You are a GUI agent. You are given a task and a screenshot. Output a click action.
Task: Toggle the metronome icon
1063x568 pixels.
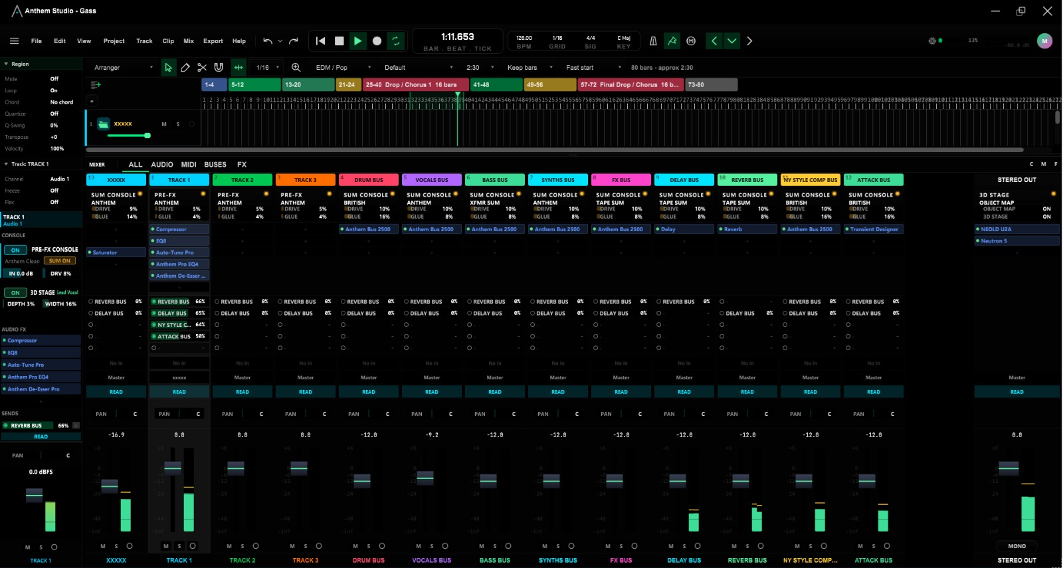pyautogui.click(x=653, y=41)
